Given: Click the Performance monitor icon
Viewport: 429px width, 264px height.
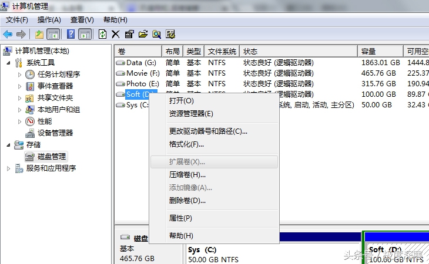Looking at the screenshot, I should pos(30,121).
